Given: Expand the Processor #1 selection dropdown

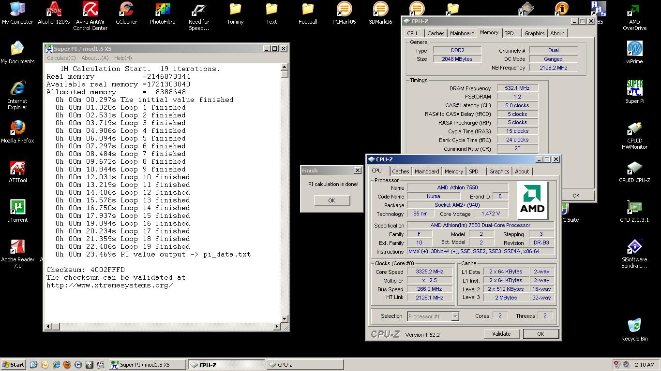Looking at the screenshot, I should pos(455,316).
